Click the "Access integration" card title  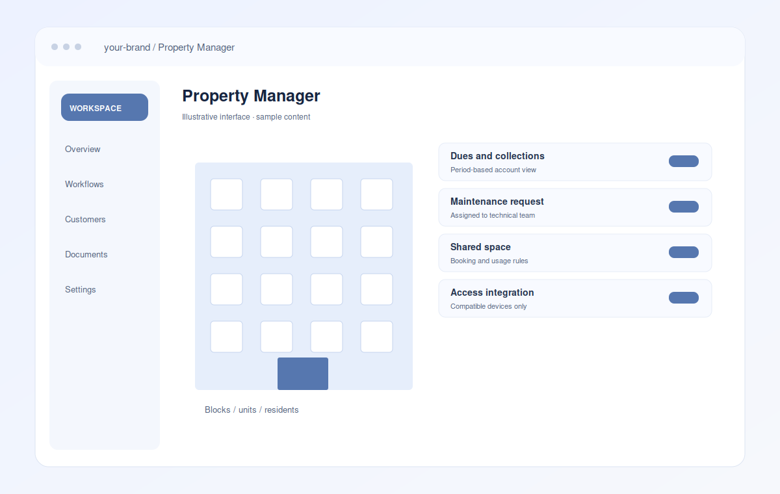[x=492, y=292]
